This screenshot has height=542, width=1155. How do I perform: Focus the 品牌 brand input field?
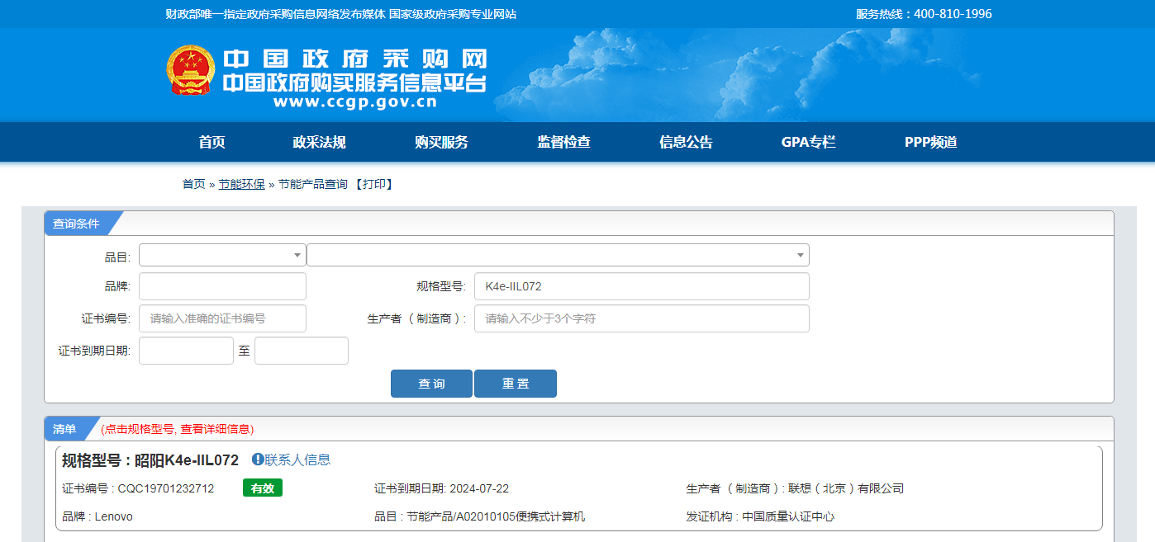coord(222,286)
